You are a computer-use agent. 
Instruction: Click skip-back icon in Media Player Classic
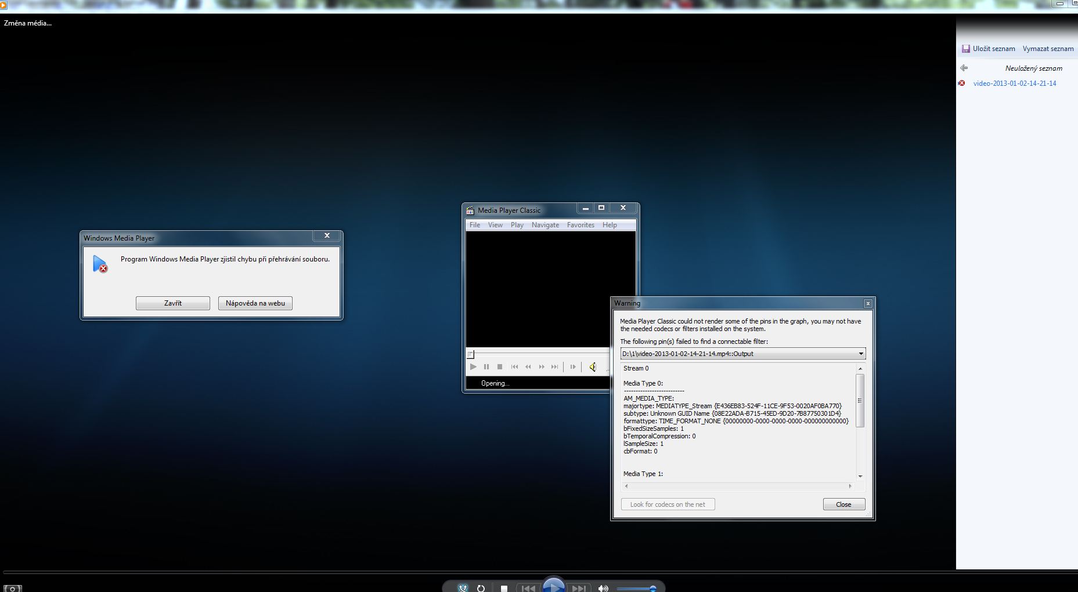pos(514,366)
